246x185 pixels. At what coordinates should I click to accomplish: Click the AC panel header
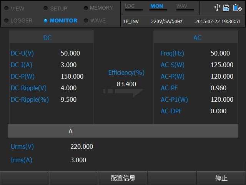point(197,38)
